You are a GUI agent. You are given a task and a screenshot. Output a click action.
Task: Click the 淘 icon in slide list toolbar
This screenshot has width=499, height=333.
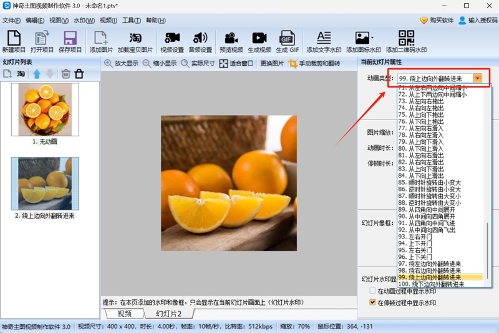tap(21, 74)
